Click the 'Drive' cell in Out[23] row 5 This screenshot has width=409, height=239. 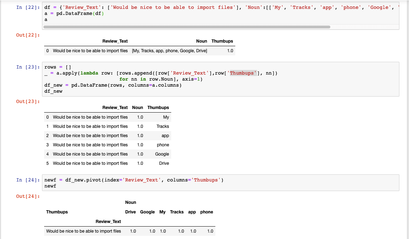164,163
